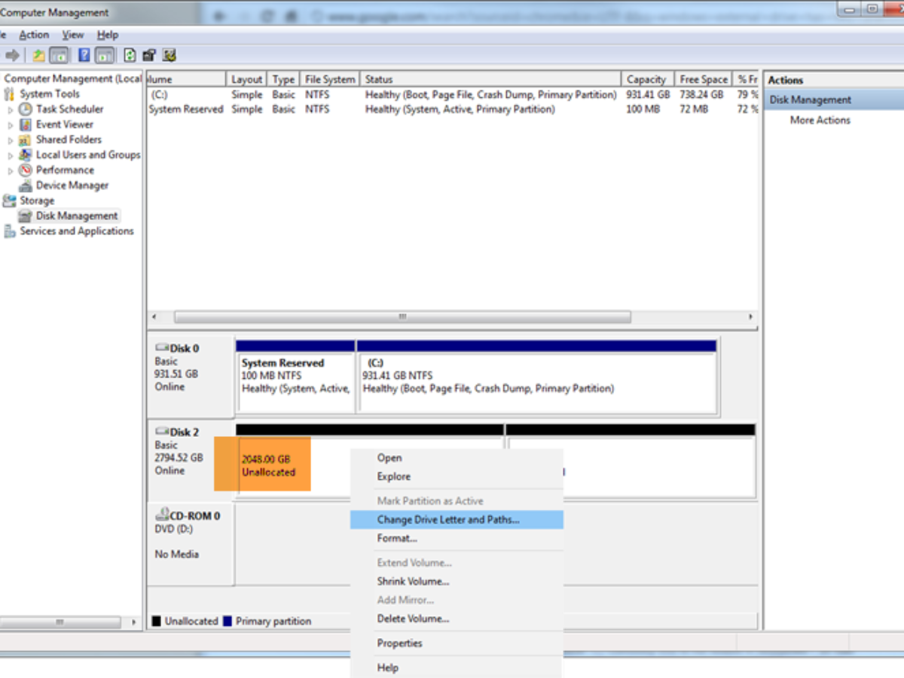
Task: Choose Open from the context menu
Action: 457,458
